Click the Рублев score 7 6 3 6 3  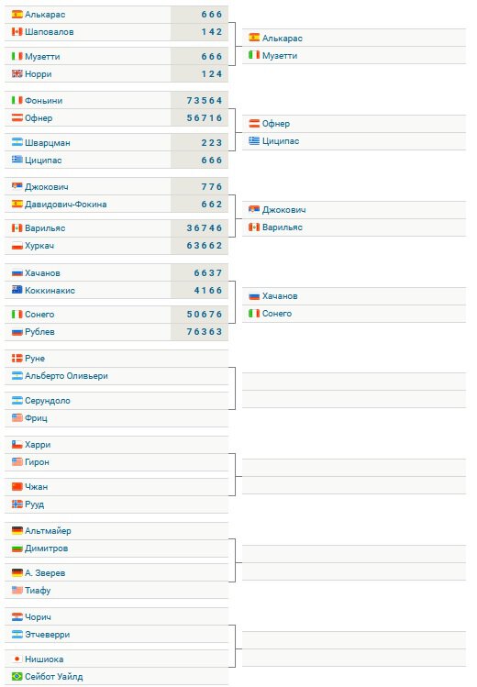(x=205, y=332)
